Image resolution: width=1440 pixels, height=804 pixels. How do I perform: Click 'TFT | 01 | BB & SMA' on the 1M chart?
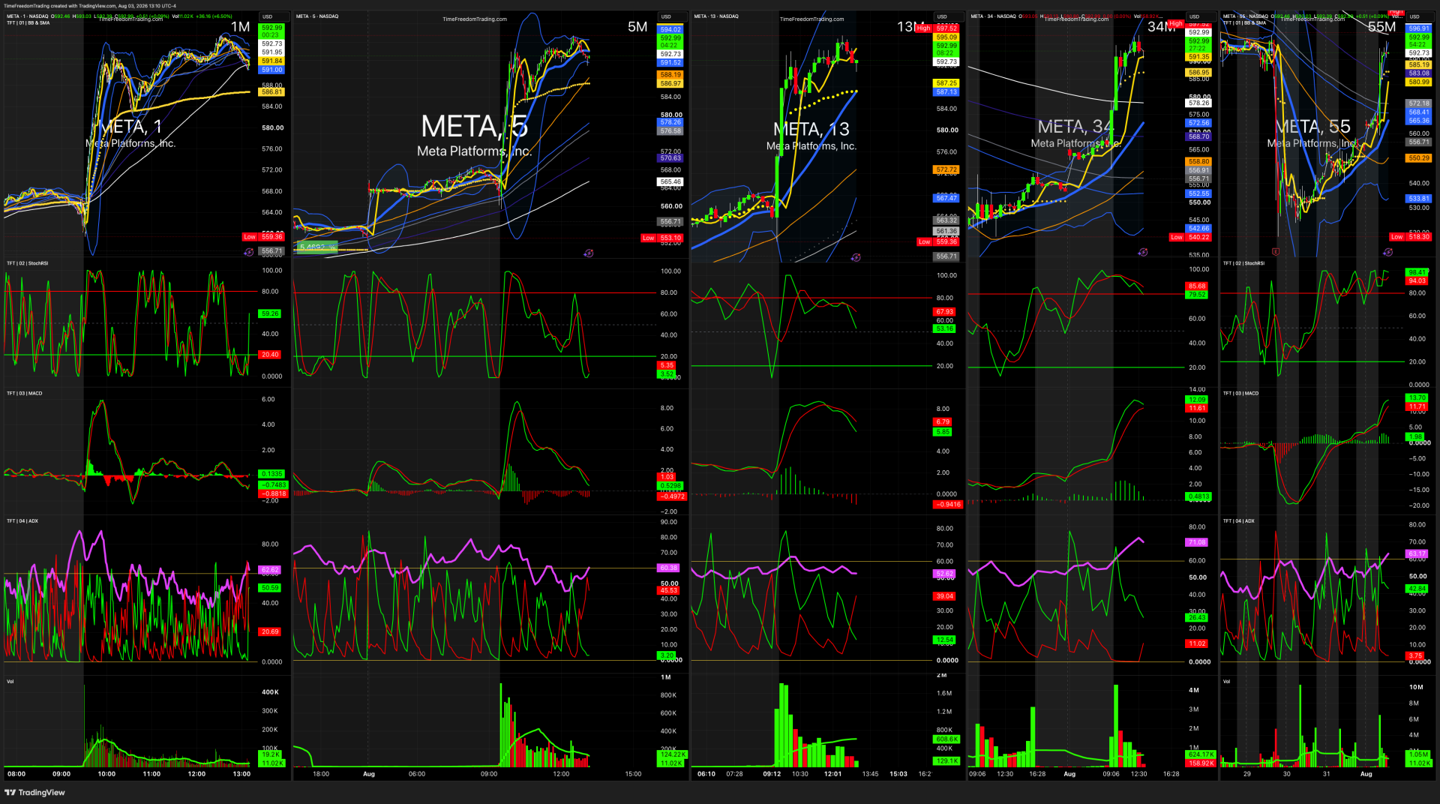point(28,22)
